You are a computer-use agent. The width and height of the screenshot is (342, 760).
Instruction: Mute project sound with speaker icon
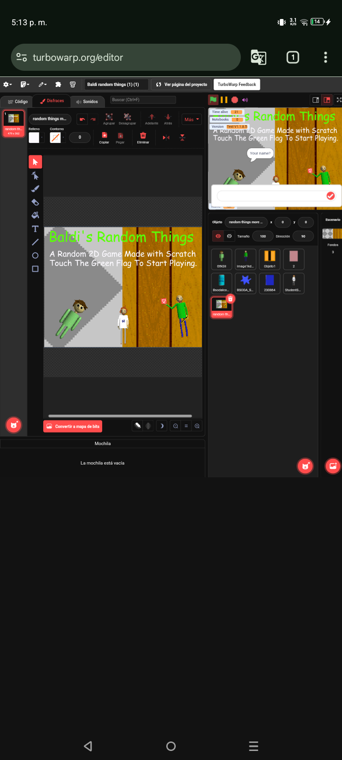pyautogui.click(x=245, y=100)
